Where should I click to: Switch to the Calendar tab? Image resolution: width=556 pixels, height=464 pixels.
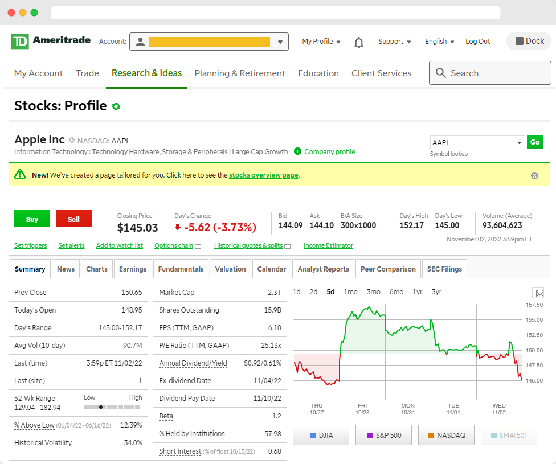point(272,269)
